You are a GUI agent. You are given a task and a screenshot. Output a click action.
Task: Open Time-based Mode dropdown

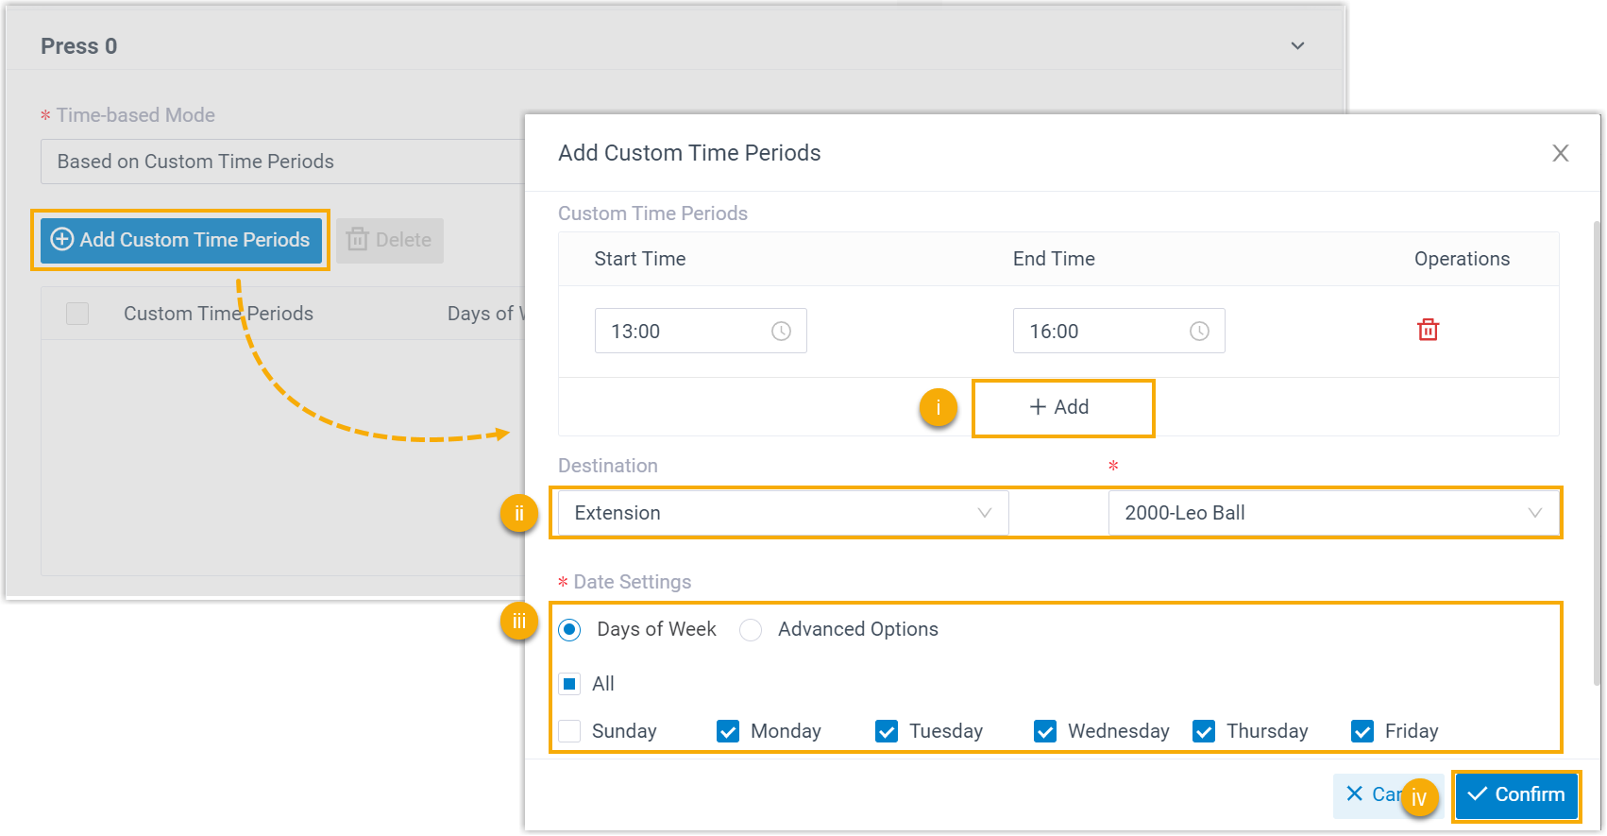click(283, 162)
